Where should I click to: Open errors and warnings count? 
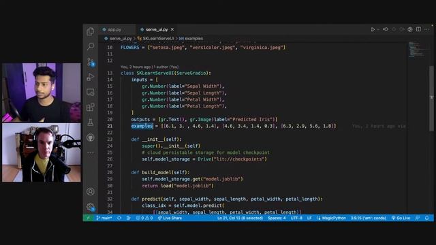pyautogui.click(x=144, y=218)
